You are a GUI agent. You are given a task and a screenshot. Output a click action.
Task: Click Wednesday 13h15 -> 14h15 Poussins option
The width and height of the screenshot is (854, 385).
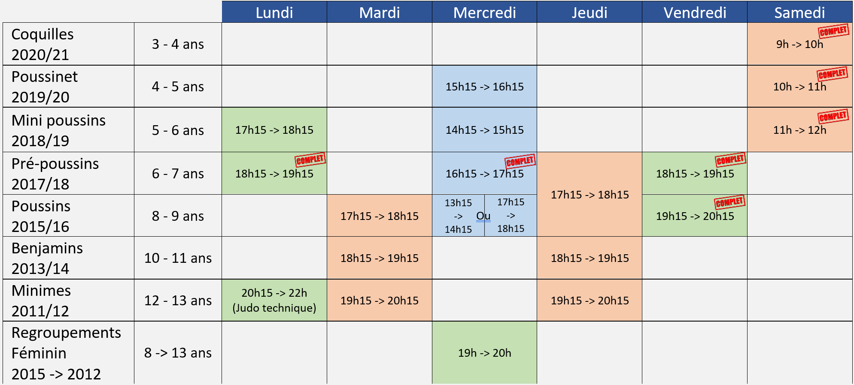click(458, 216)
